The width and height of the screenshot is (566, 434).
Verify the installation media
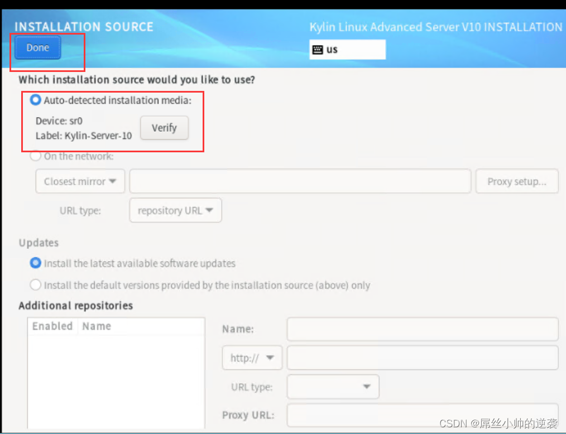point(164,128)
